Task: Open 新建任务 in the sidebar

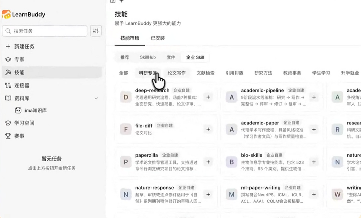Action: tap(52, 47)
